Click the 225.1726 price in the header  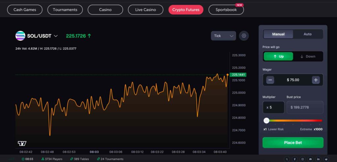click(76, 36)
